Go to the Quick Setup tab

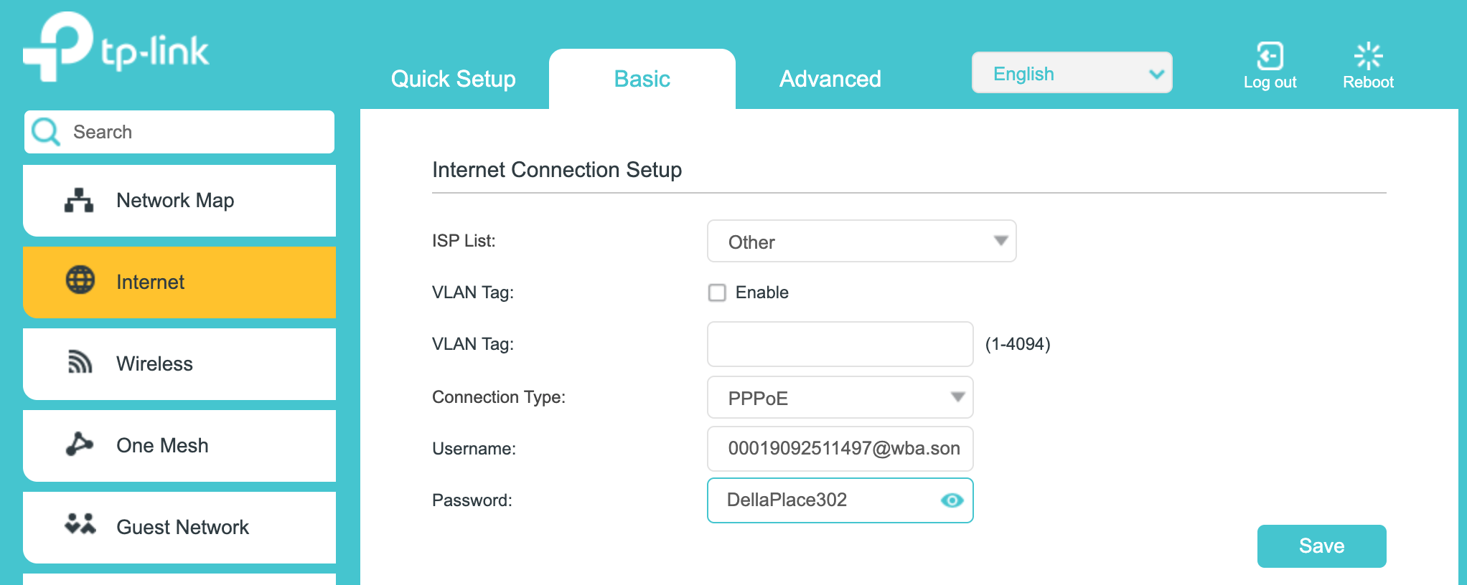[453, 79]
